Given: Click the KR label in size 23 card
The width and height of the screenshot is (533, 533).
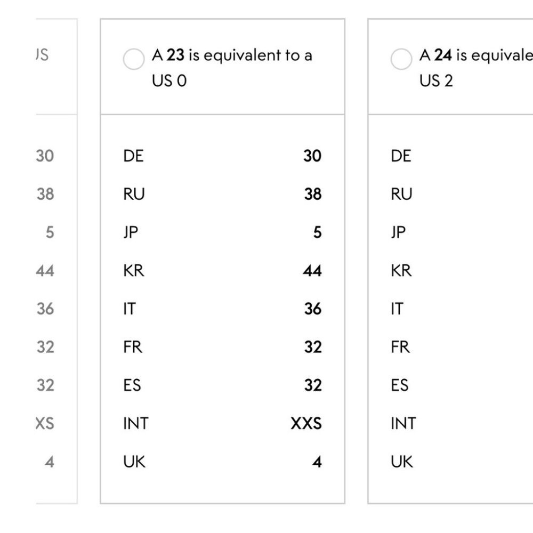Looking at the screenshot, I should 134,271.
